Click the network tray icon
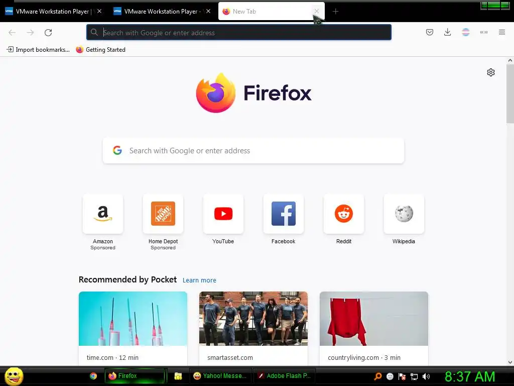Screen dimensions: 514x386 click(414, 376)
